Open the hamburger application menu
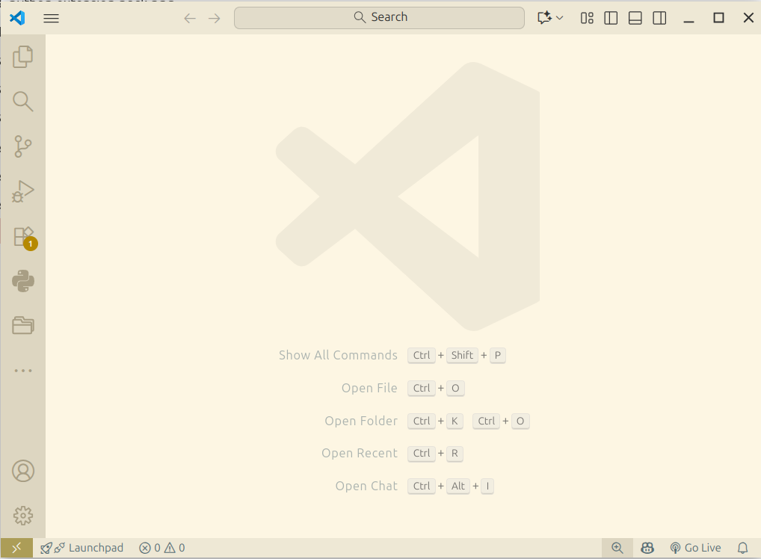The width and height of the screenshot is (761, 559). pyautogui.click(x=51, y=18)
